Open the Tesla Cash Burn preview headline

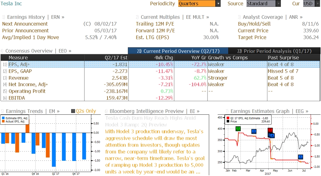click(150, 121)
